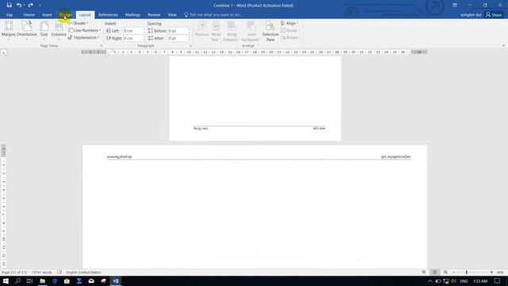This screenshot has height=286, width=508.
Task: Open the Position options
Action: [202, 31]
